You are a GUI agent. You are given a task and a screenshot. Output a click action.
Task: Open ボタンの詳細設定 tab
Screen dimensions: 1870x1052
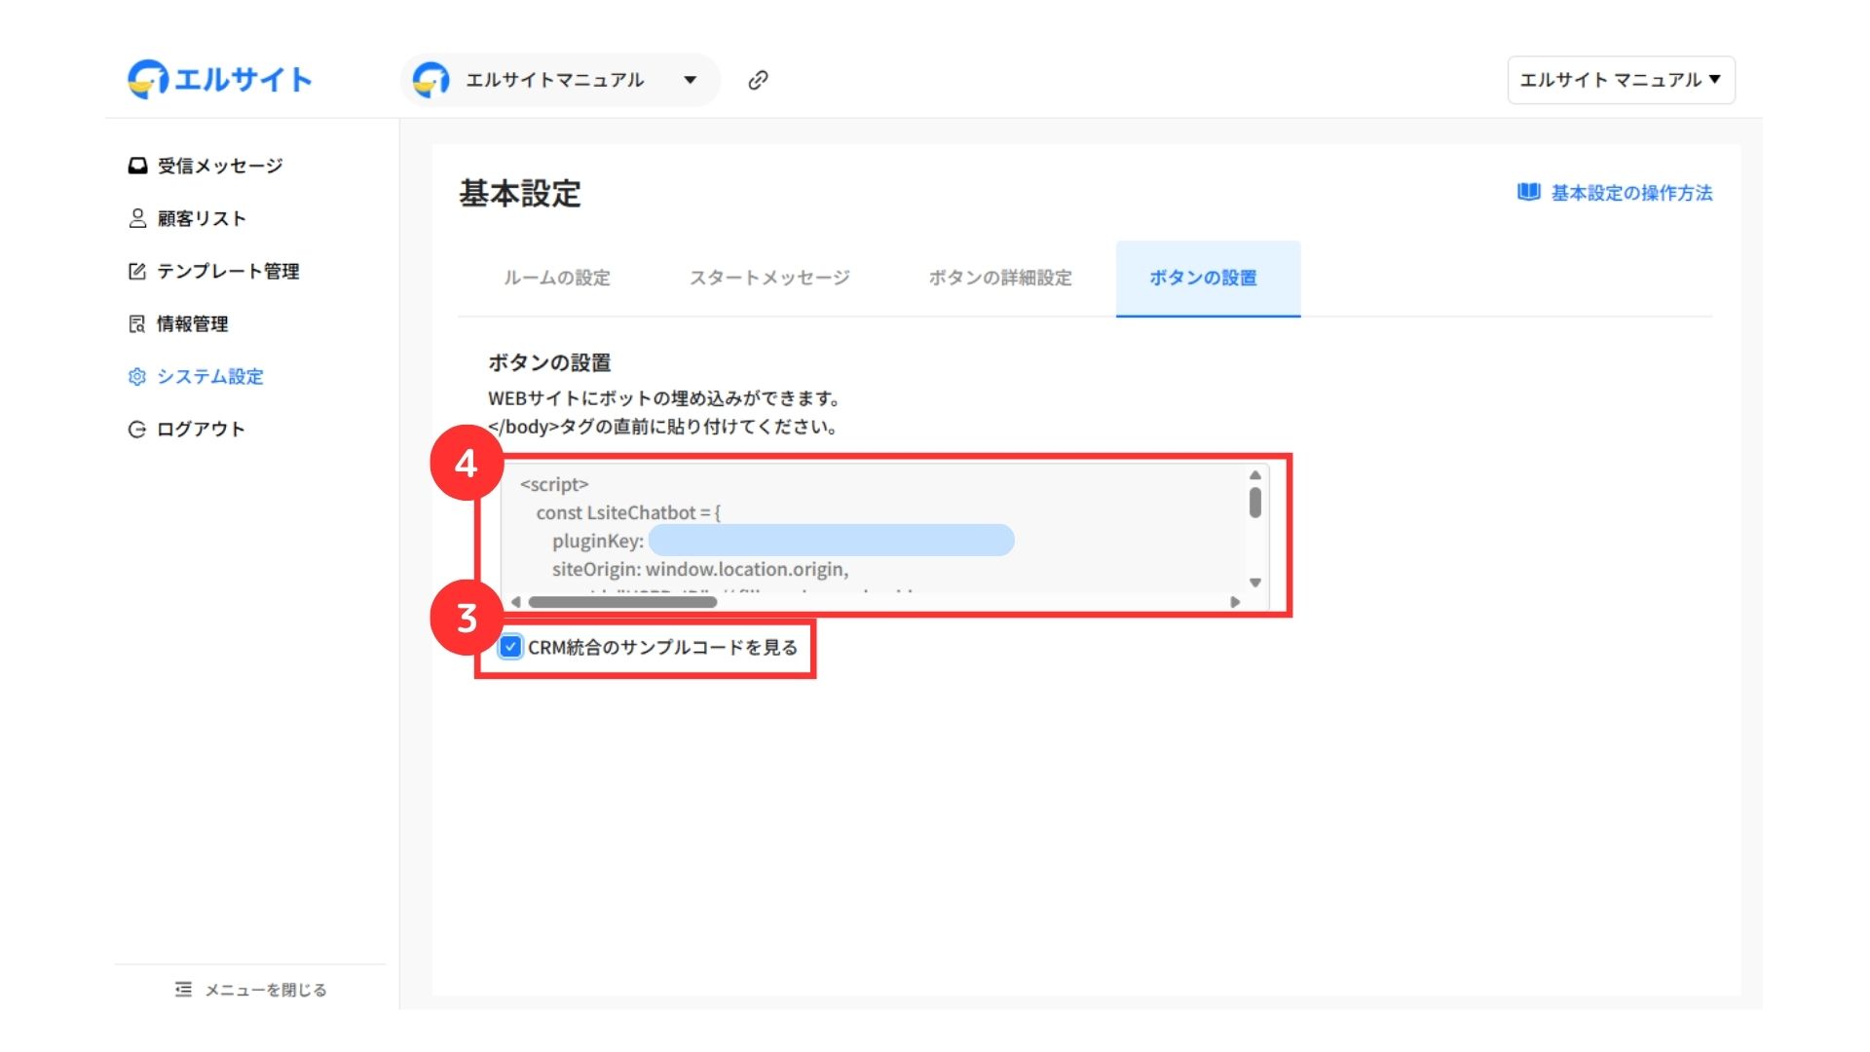click(x=1000, y=278)
